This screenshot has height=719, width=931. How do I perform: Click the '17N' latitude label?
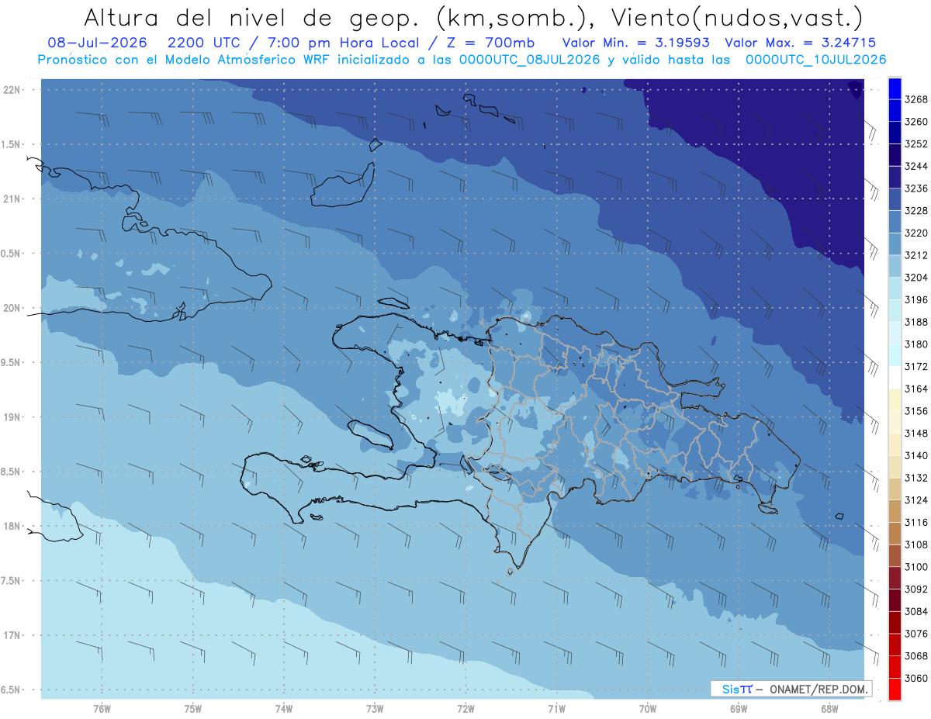[x=11, y=636]
